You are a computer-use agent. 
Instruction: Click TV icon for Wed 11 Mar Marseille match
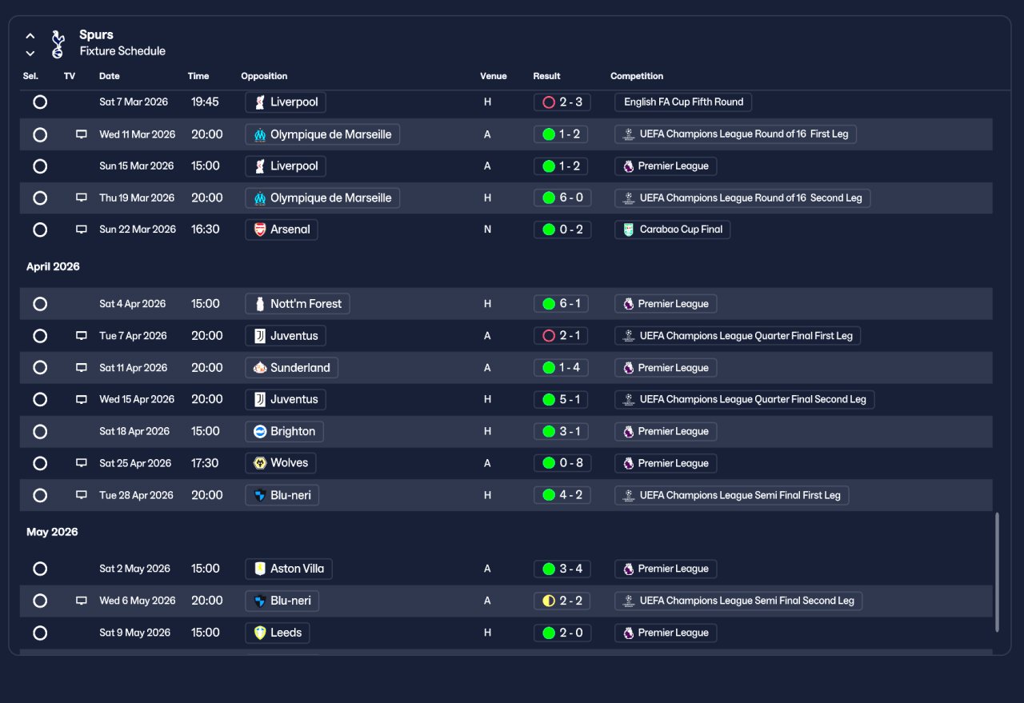81,134
